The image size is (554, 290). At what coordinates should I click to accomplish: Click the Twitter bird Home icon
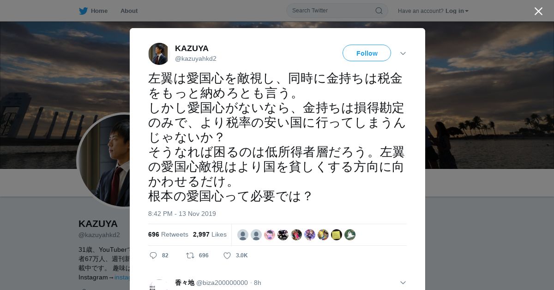83,11
